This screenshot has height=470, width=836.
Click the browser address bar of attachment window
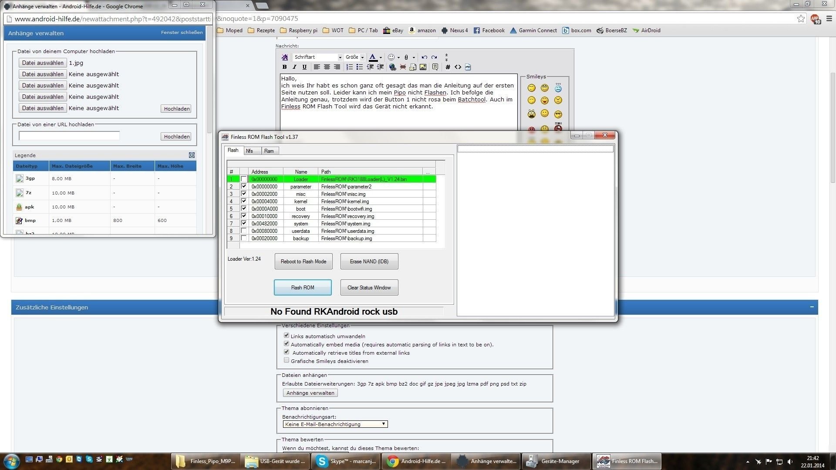(108, 19)
